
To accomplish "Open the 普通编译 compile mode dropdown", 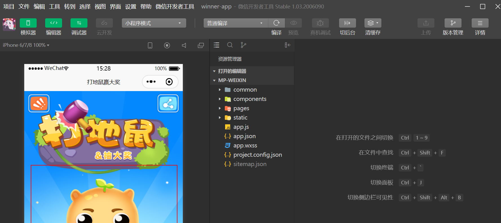I will pos(236,23).
